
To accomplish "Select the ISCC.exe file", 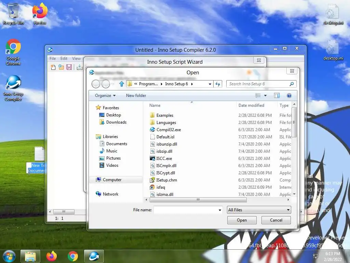I will pos(164,159).
